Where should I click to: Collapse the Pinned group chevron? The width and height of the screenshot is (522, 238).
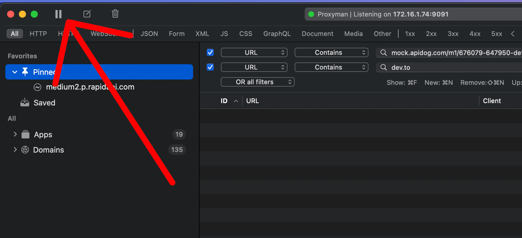(15, 72)
